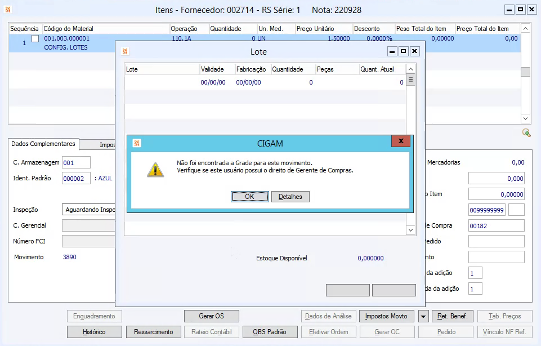The height and width of the screenshot is (346, 541).
Task: Close the Lote window
Action: pos(414,51)
